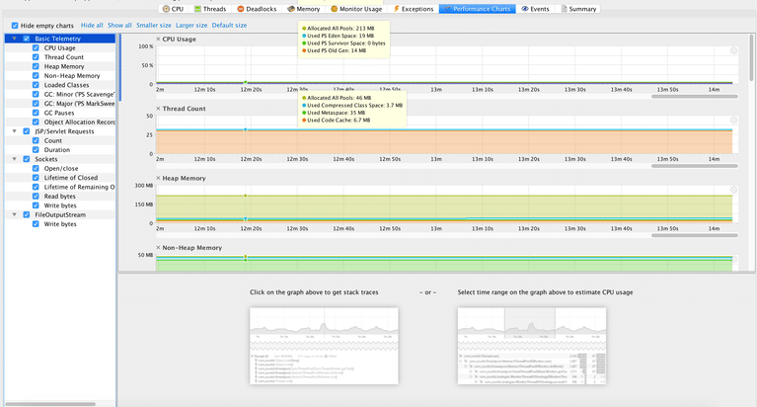757x407 pixels.
Task: Click the Exceptions lightning icon
Action: (397, 8)
